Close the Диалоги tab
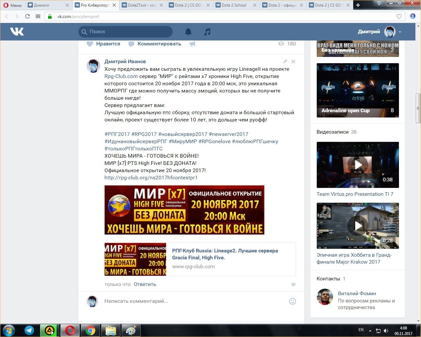 pos(67,5)
